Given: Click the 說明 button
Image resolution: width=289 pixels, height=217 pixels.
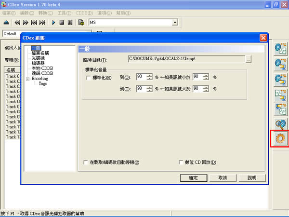Looking at the screenshot, I should [x=252, y=178].
